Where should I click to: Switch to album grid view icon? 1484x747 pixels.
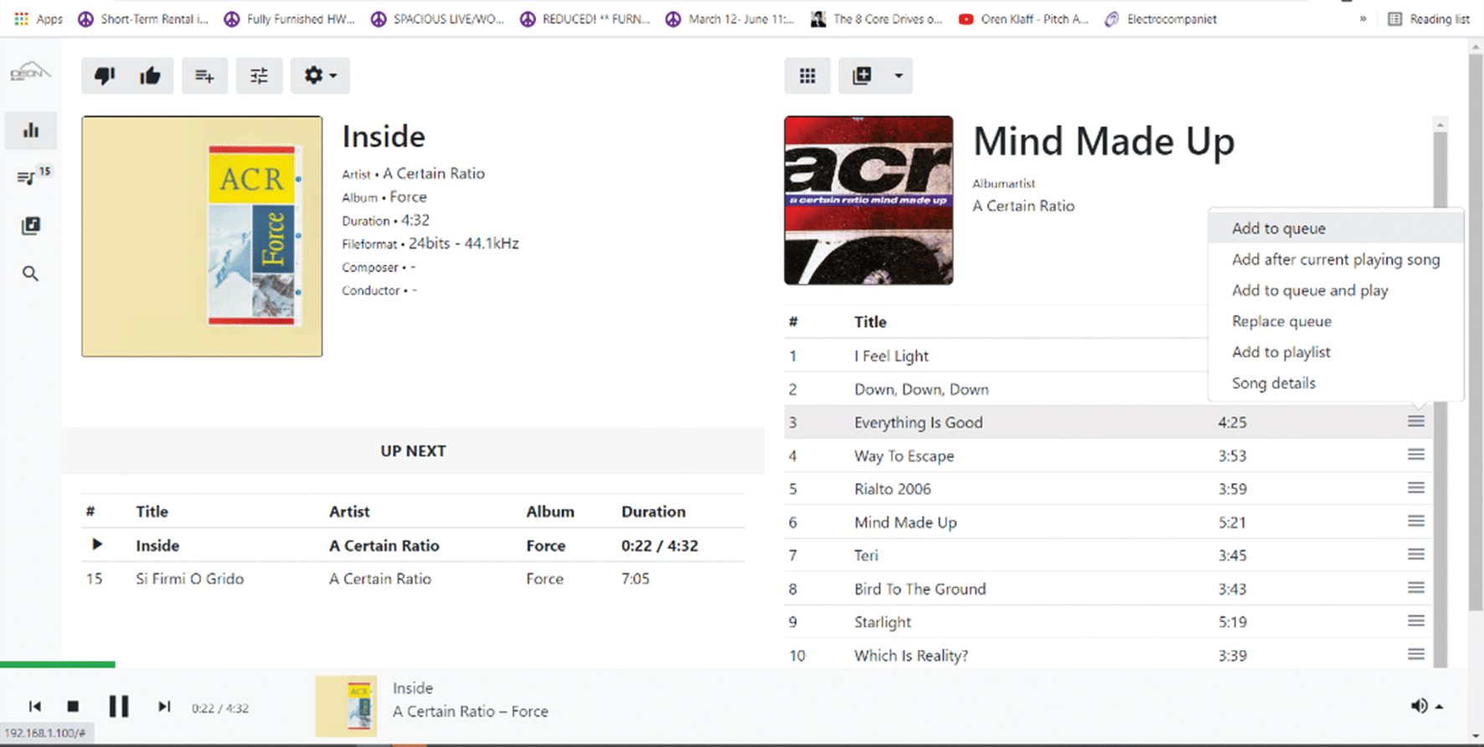[x=807, y=76]
